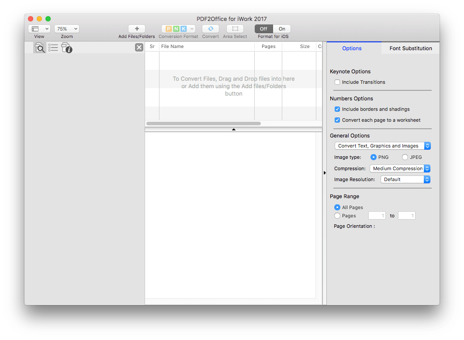Image resolution: width=464 pixels, height=340 pixels.
Task: Select the JPEG image type
Action: 405,157
